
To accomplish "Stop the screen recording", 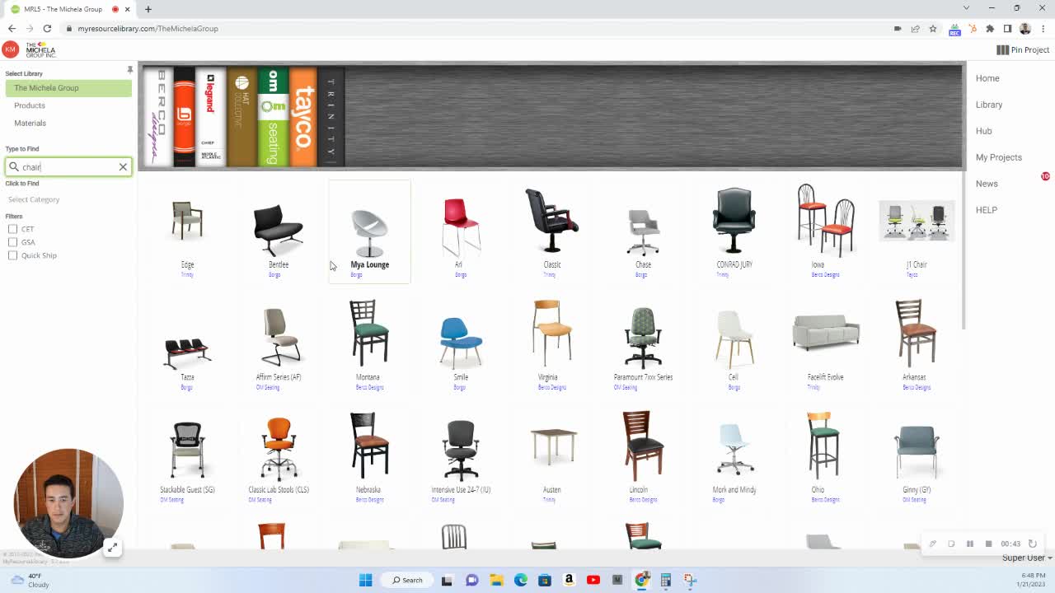I will pyautogui.click(x=988, y=544).
